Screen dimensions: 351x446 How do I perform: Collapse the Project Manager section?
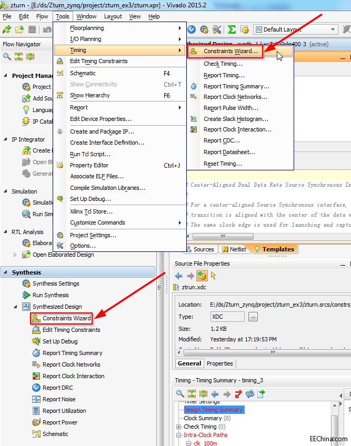[5, 76]
